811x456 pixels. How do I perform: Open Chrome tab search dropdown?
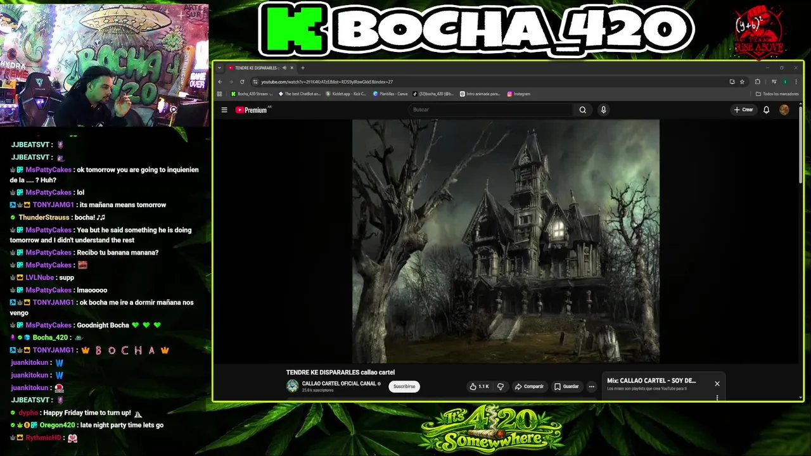pos(219,68)
